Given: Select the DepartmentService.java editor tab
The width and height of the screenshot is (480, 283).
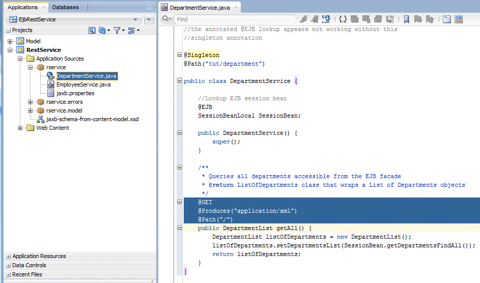Looking at the screenshot, I should click(200, 7).
